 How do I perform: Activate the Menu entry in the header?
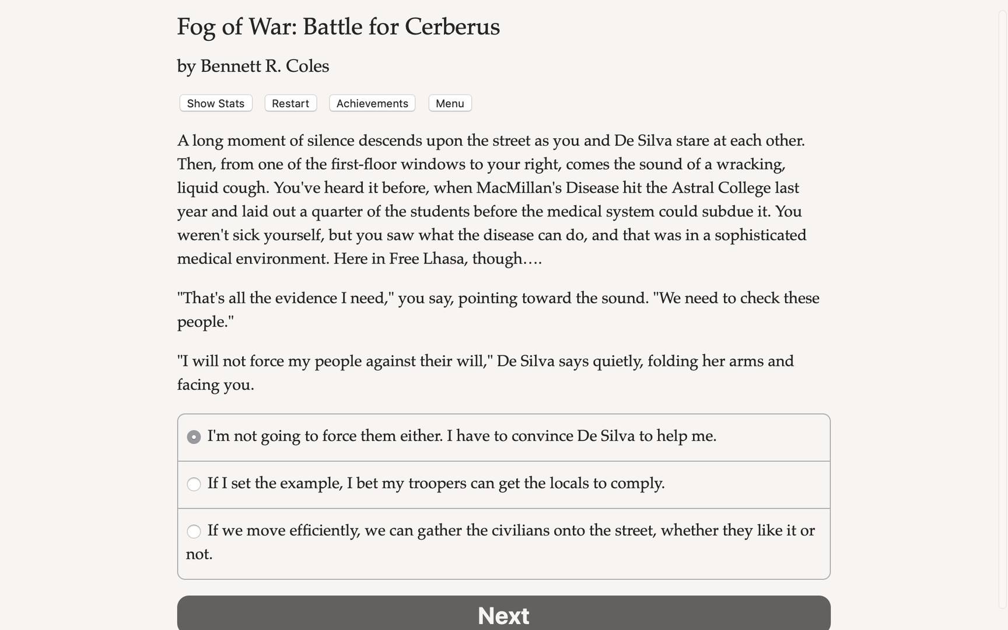tap(449, 103)
